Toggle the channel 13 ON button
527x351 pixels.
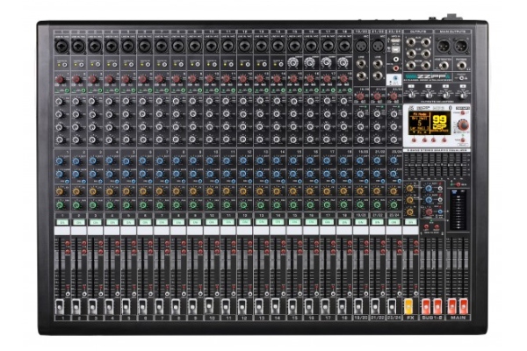click(x=261, y=222)
